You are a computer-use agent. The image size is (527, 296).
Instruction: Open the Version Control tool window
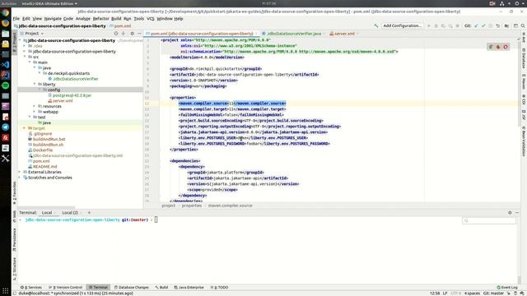pyautogui.click(x=66, y=287)
